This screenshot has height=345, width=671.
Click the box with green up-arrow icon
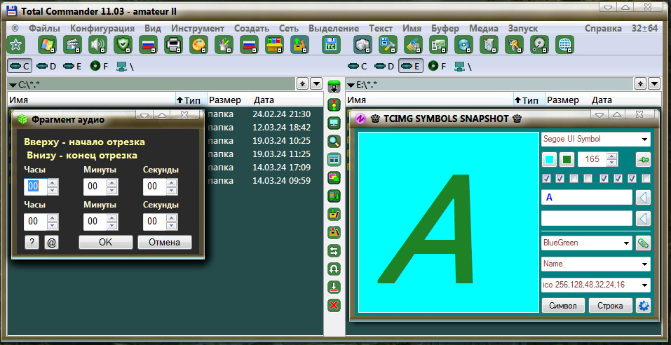299,45
